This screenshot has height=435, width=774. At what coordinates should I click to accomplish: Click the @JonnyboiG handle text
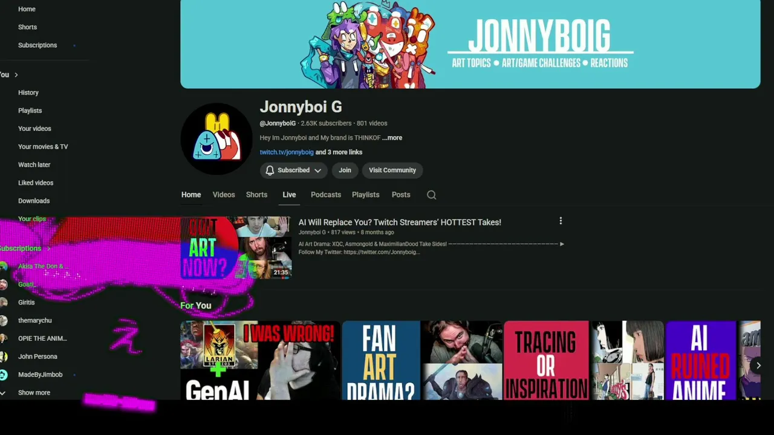pos(278,123)
